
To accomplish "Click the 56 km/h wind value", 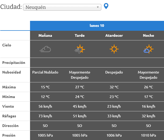I will [x=45, y=106].
